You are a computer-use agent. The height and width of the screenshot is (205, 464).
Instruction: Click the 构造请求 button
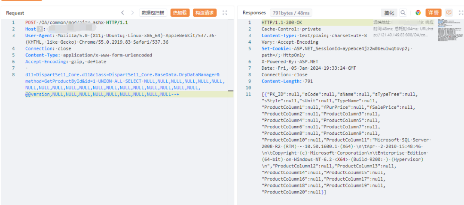205,13
